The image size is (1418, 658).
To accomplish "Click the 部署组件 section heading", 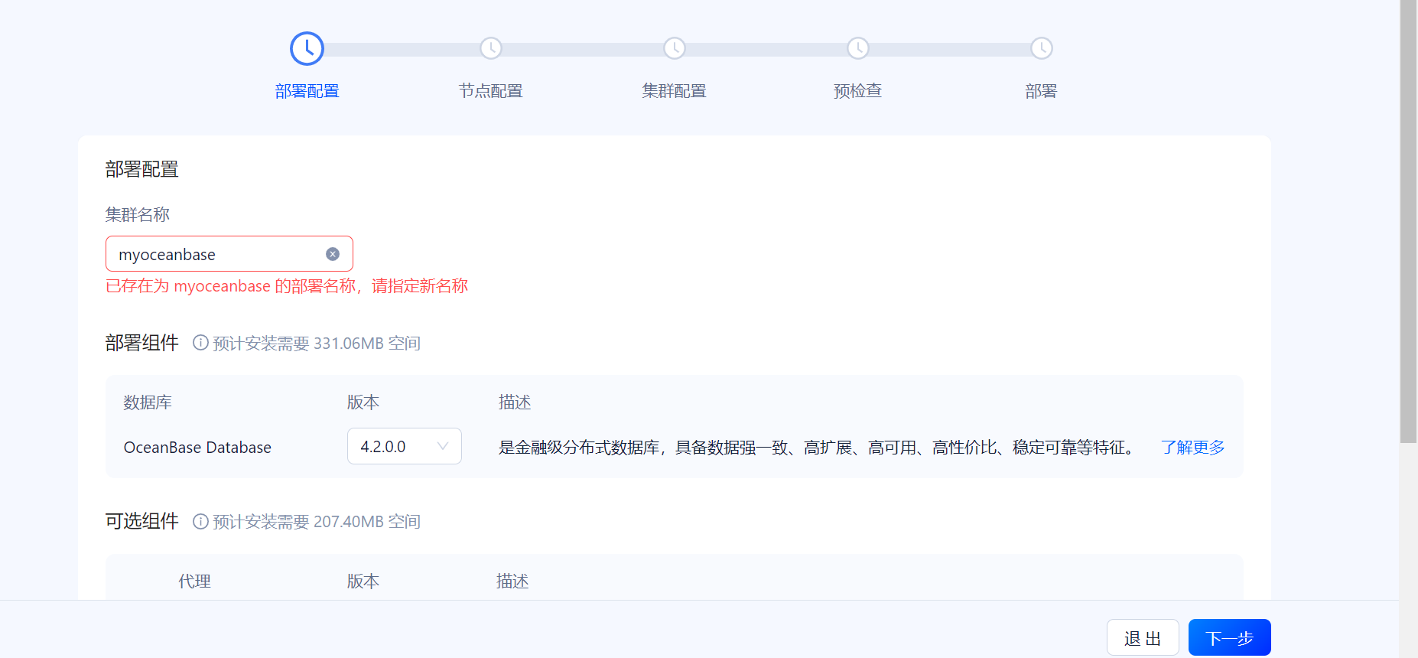I will (142, 343).
